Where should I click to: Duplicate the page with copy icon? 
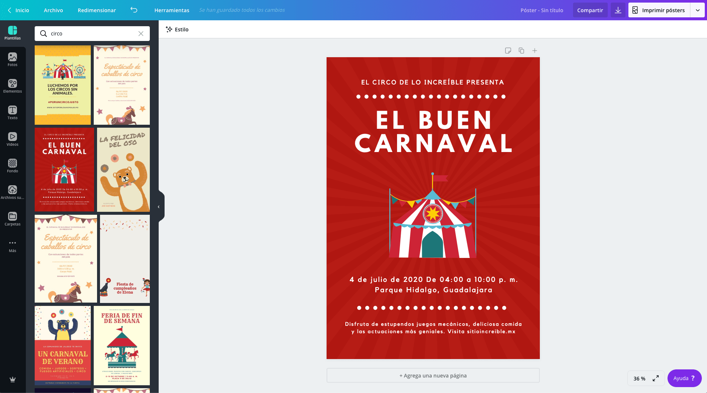(x=521, y=51)
